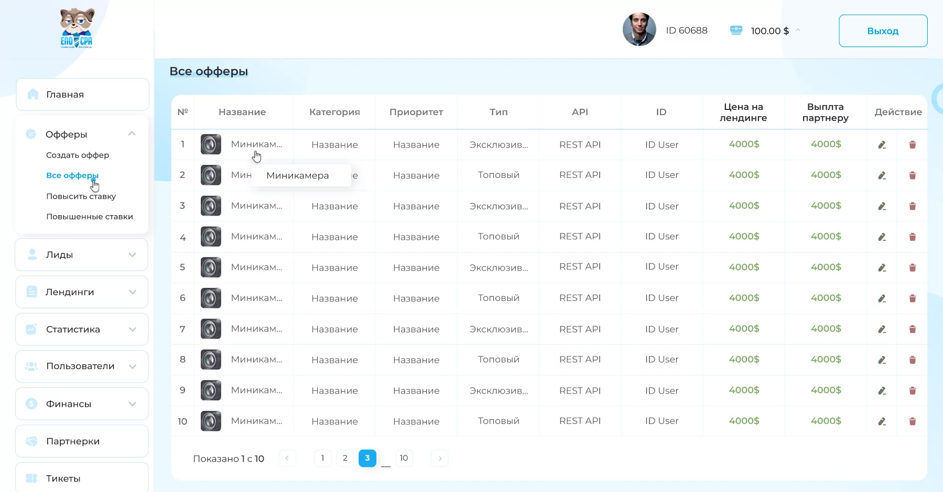The image size is (943, 492).
Task: Edit offer in row 5
Action: point(882,267)
